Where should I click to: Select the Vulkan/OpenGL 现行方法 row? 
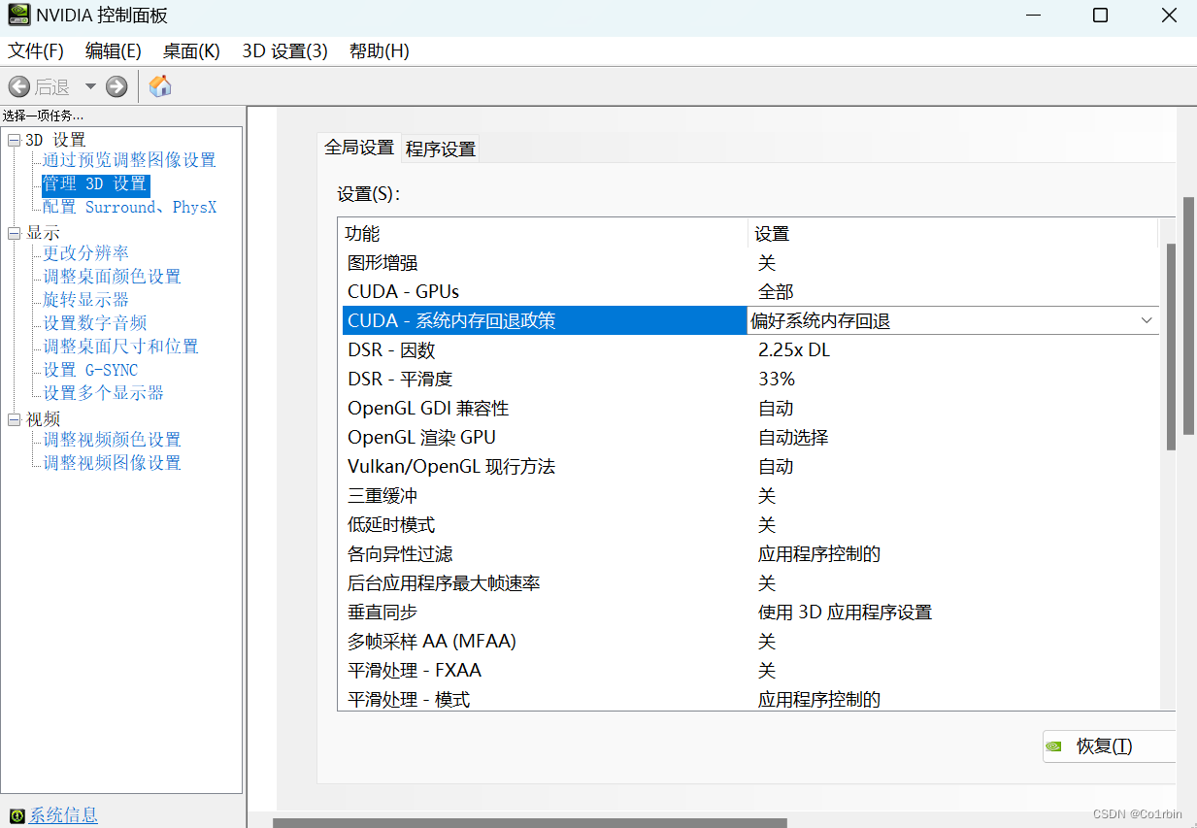click(x=748, y=466)
